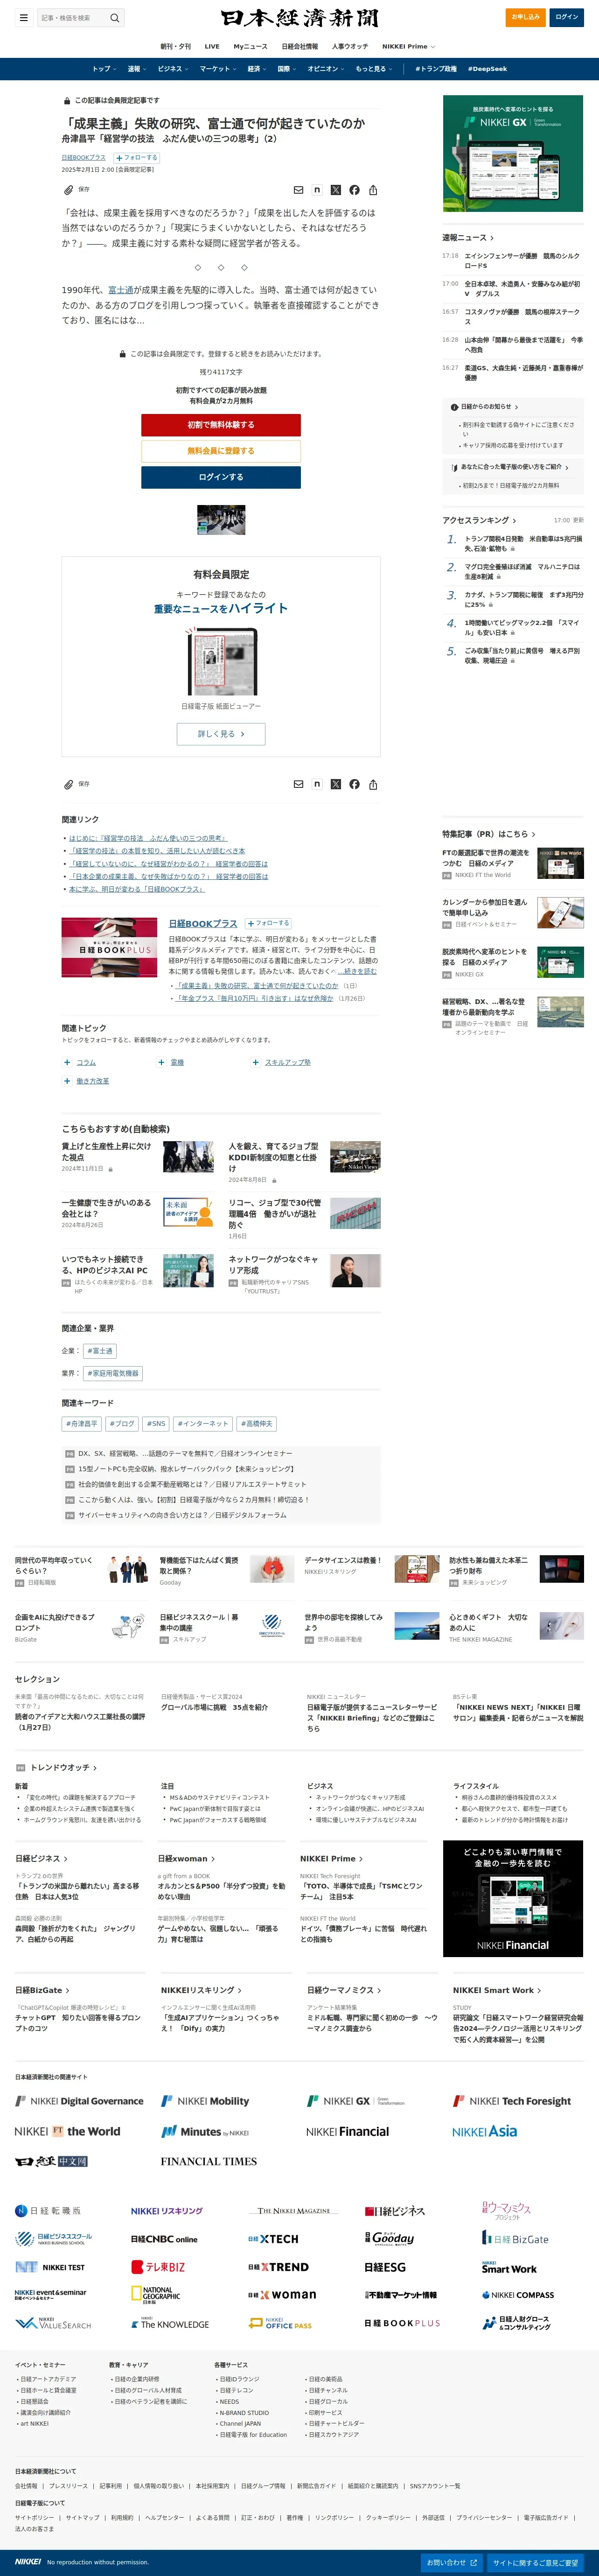
Task: Open Myニュース in the header menu
Action: coord(250,46)
